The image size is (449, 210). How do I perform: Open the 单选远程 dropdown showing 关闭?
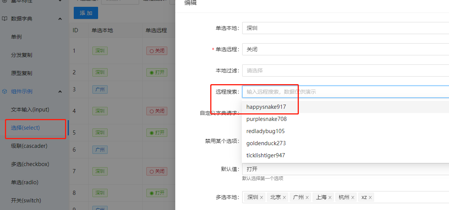[345, 49]
